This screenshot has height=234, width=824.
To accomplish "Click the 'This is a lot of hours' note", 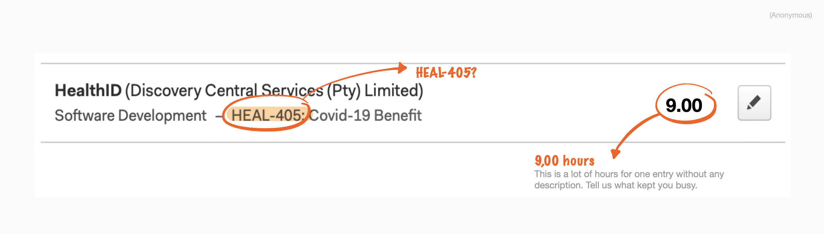I will pos(629,174).
